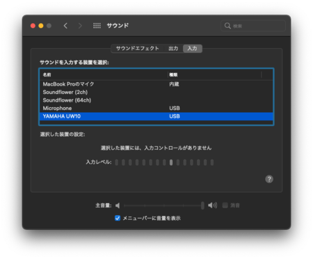Adjust the 主音量 volume slider
Screen dimensions: 313x259
[163, 205]
